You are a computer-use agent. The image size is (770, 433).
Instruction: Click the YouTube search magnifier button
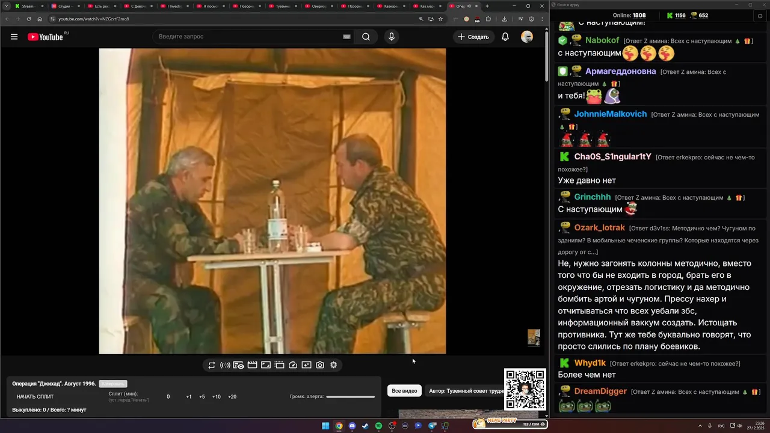(x=366, y=37)
